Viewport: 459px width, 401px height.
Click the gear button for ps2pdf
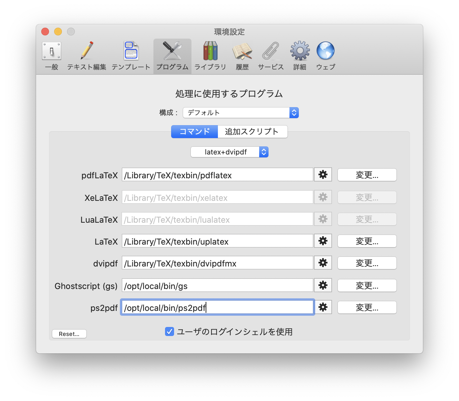point(323,307)
